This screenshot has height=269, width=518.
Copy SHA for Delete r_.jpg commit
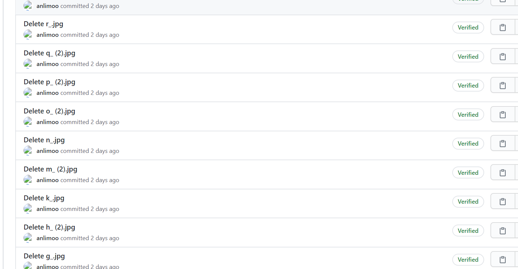[503, 28]
